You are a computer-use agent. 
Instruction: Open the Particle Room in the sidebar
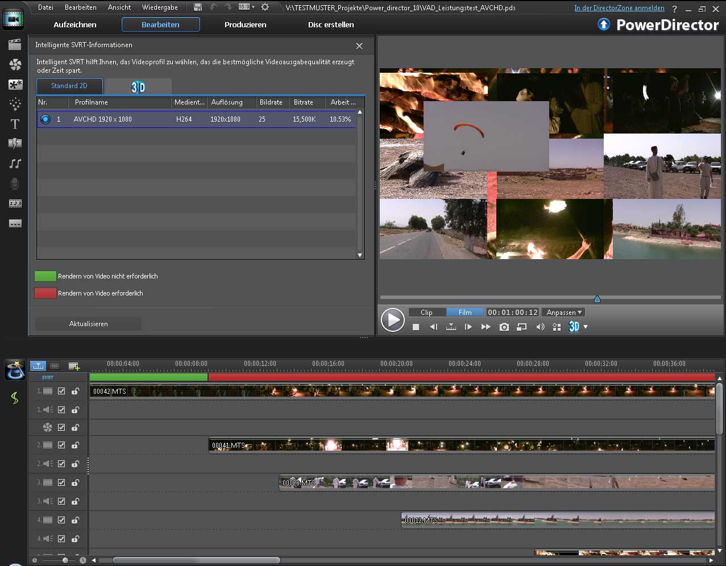15,104
